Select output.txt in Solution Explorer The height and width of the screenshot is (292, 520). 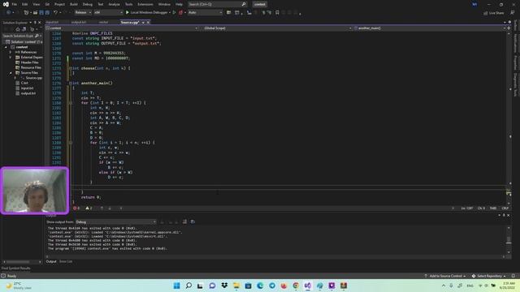tap(28, 93)
